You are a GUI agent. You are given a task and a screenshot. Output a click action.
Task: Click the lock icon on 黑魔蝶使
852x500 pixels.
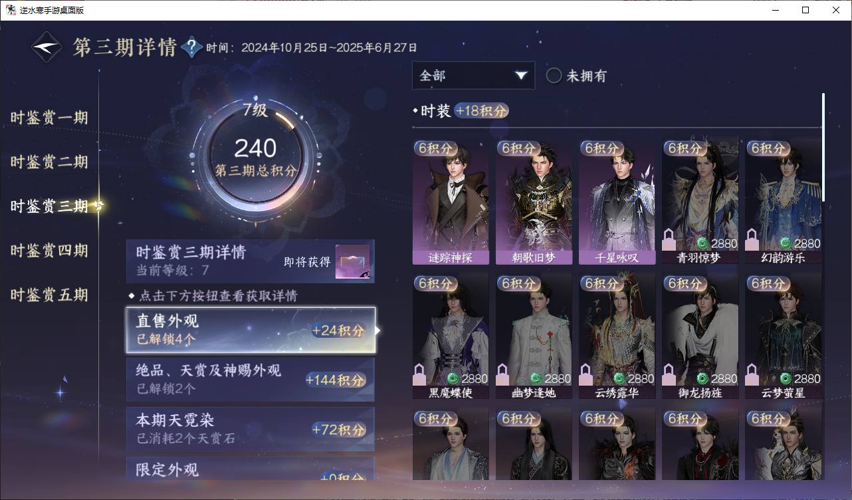[x=419, y=375]
